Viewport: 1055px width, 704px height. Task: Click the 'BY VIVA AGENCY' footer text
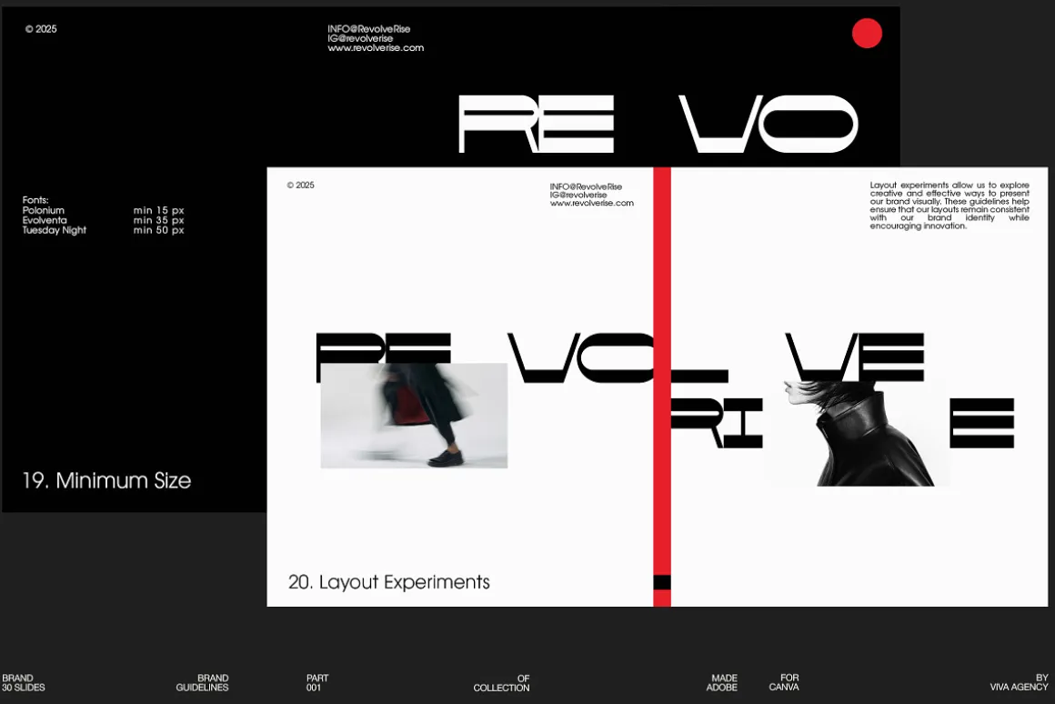(x=1019, y=682)
